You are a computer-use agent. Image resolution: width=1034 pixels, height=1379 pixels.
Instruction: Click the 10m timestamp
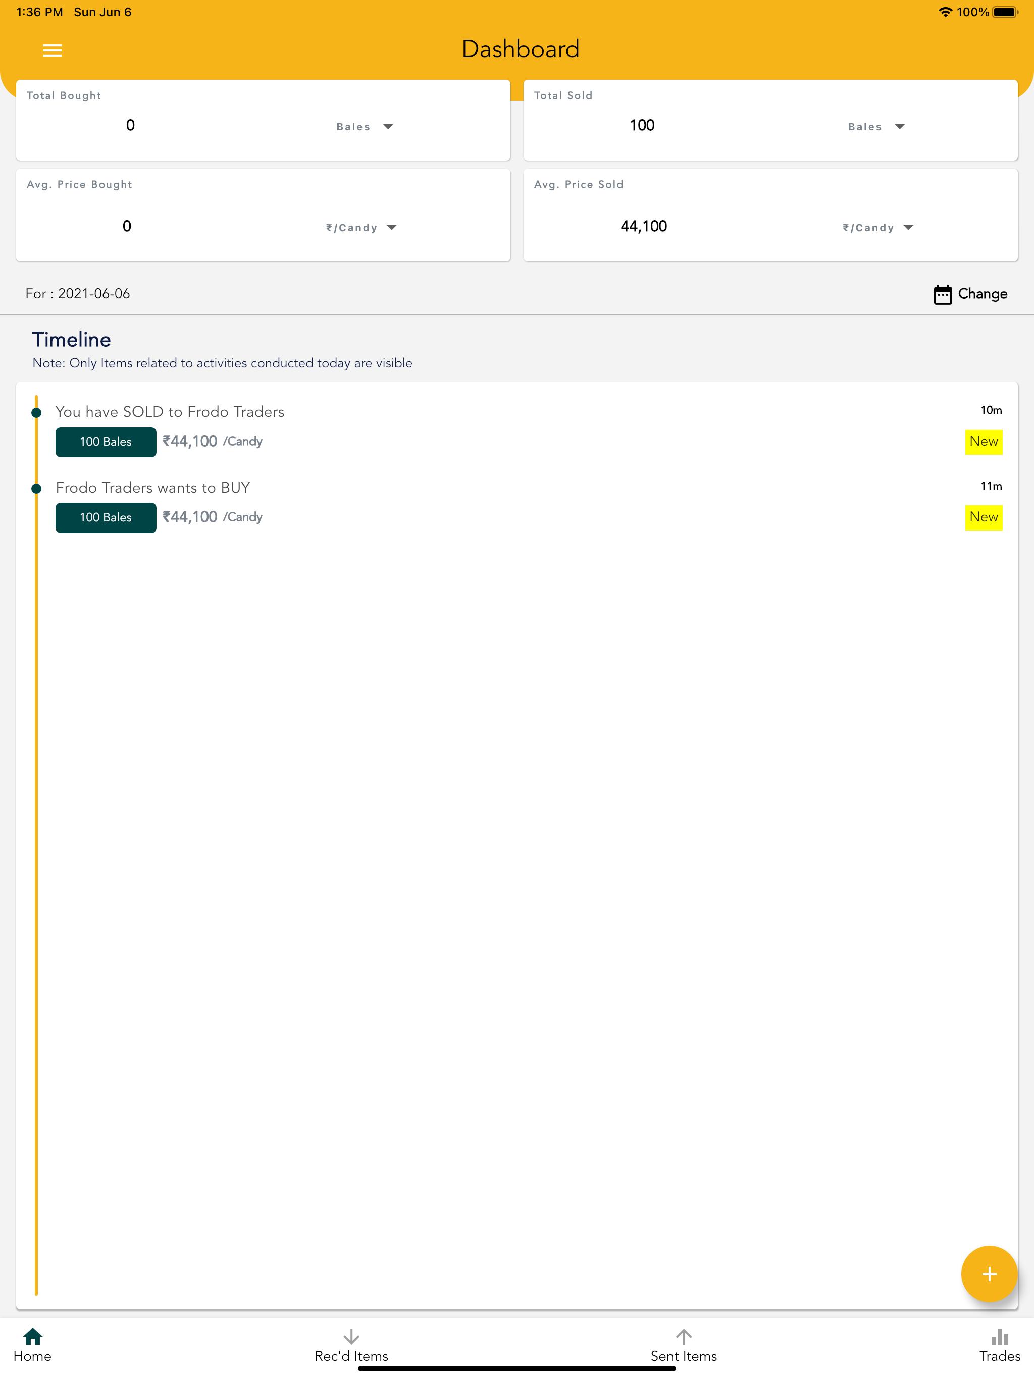point(991,410)
